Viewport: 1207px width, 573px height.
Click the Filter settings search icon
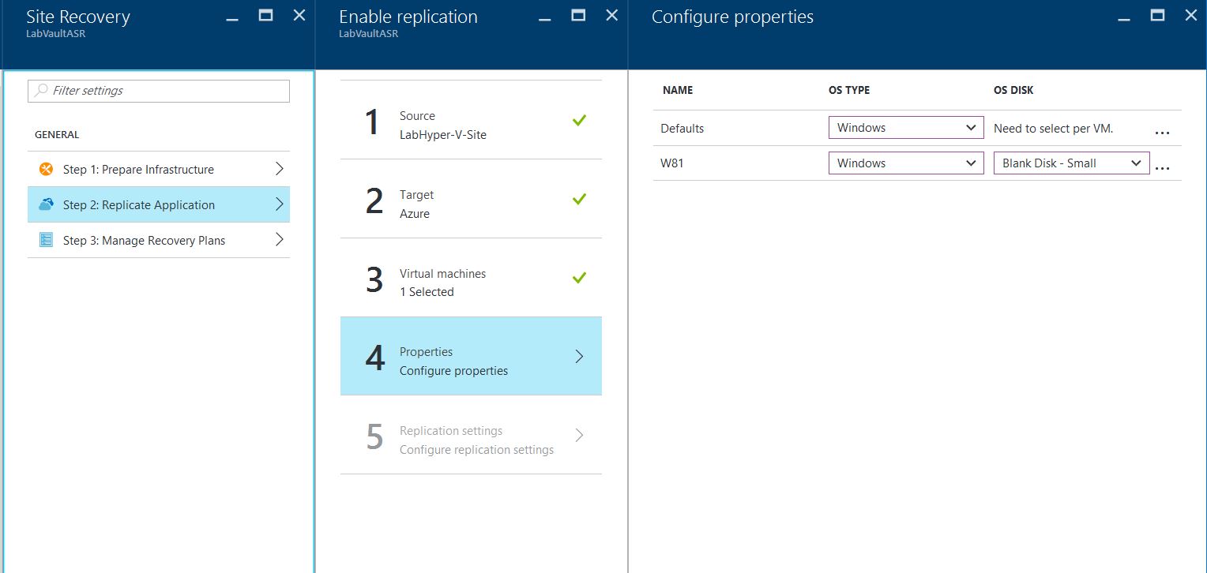[x=41, y=91]
